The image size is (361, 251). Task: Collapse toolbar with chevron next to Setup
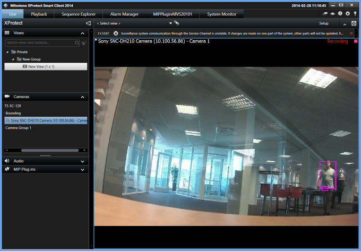[x=344, y=24]
